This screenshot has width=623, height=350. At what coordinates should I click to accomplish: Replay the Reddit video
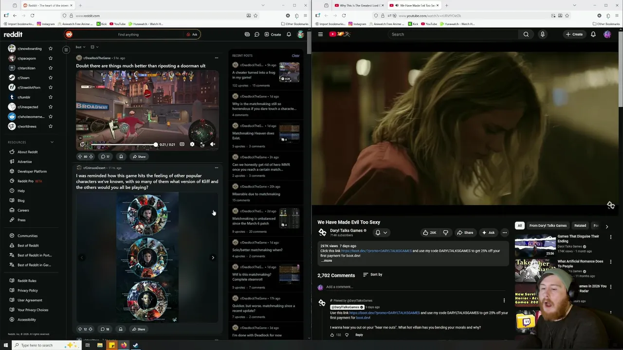click(x=83, y=144)
